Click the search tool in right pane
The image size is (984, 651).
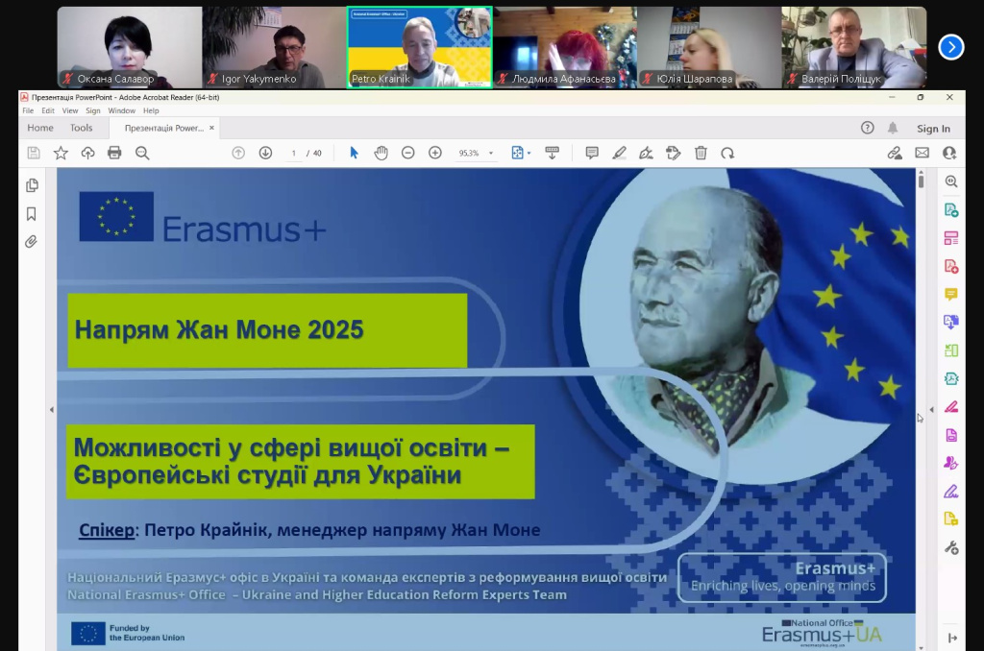click(x=951, y=181)
